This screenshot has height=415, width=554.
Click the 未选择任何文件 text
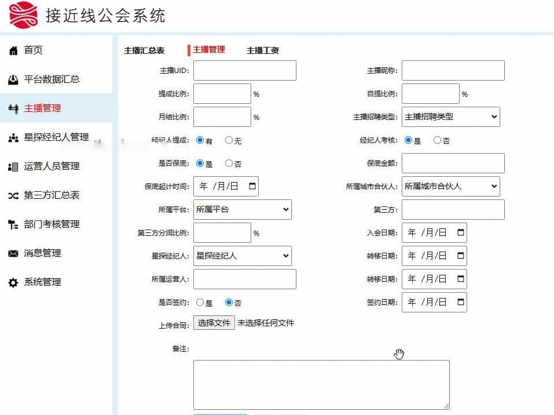click(x=266, y=323)
